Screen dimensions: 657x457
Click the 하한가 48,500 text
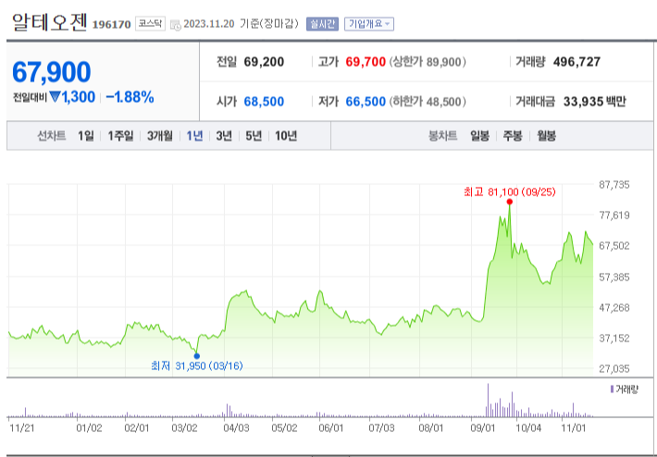428,102
